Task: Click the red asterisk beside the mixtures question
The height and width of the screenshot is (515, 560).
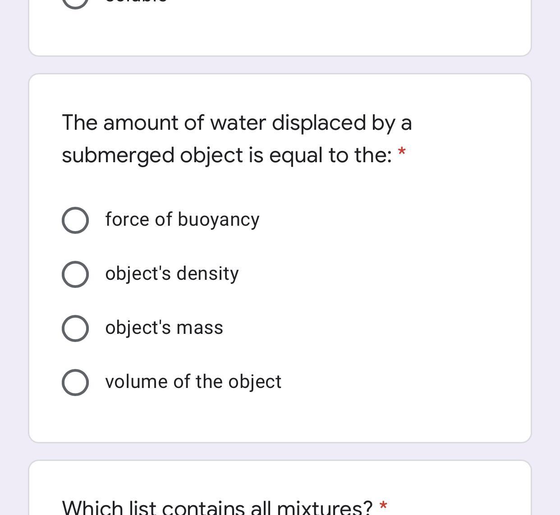Action: (x=383, y=506)
